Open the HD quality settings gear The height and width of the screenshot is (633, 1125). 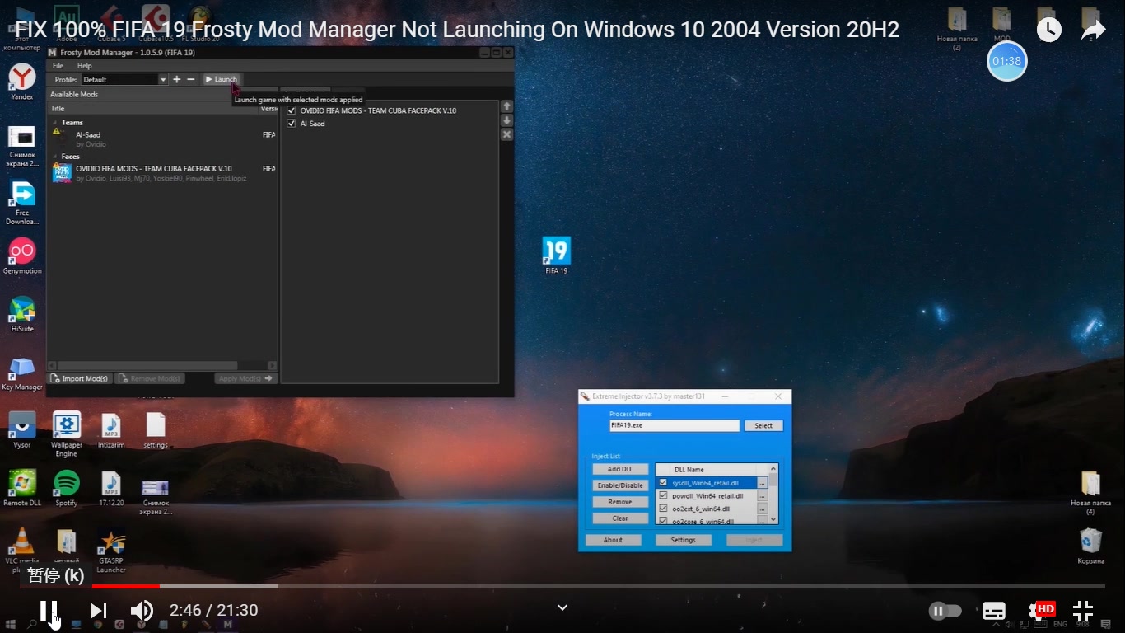(1041, 611)
